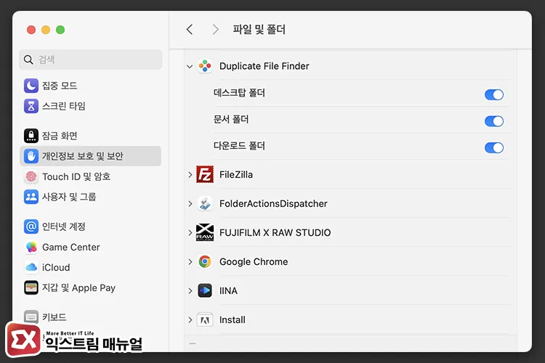Close the settings window with red button
This screenshot has height=363, width=545.
click(x=31, y=30)
